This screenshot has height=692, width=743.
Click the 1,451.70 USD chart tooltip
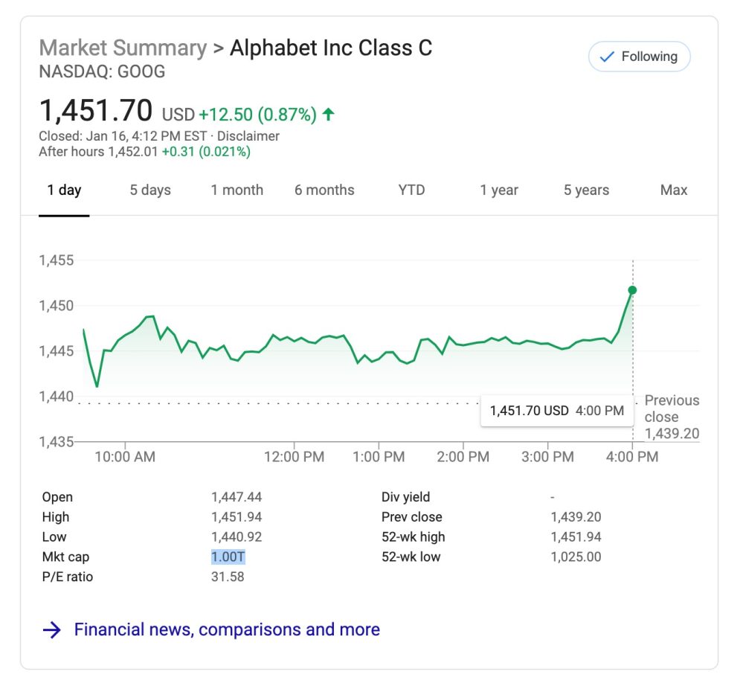tap(556, 410)
